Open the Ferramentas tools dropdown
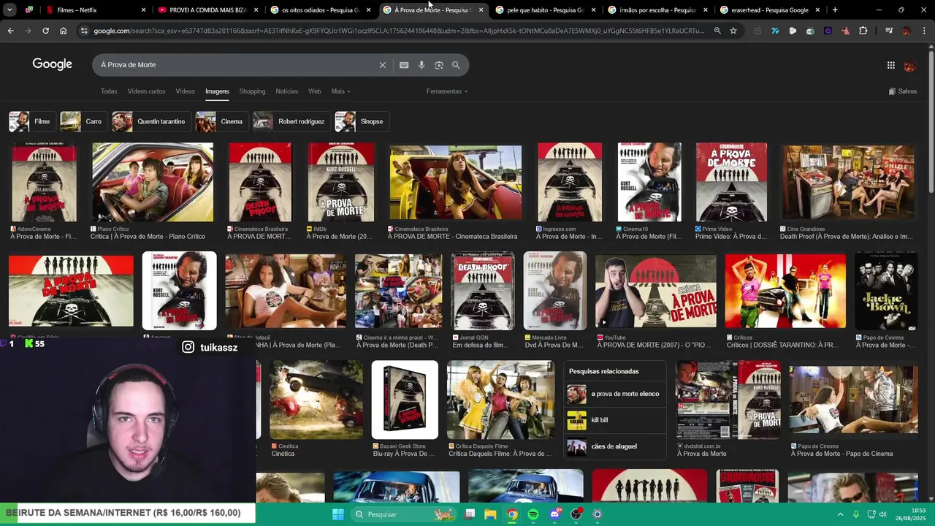 coord(447,91)
